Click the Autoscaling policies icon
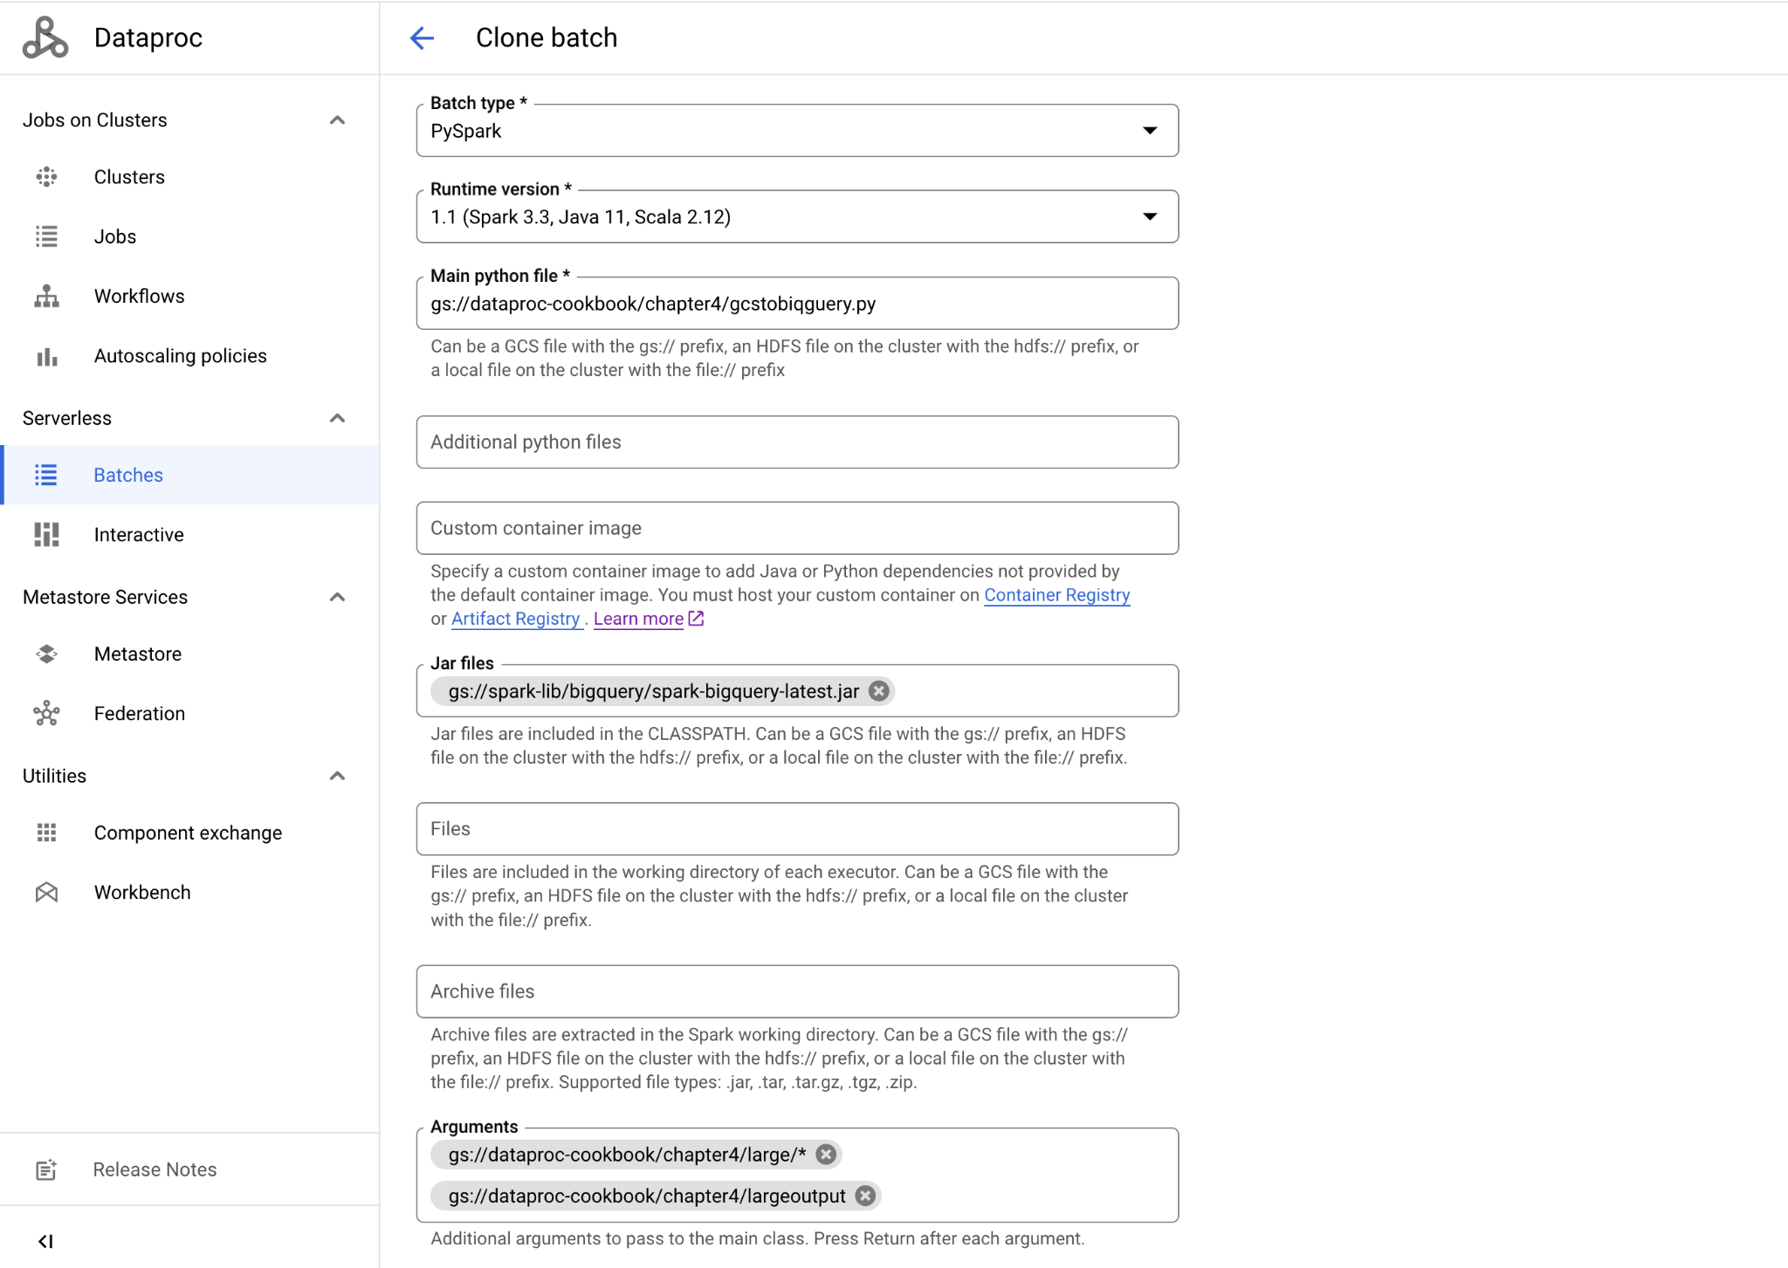Screen dimensions: 1788x1268 coord(50,355)
